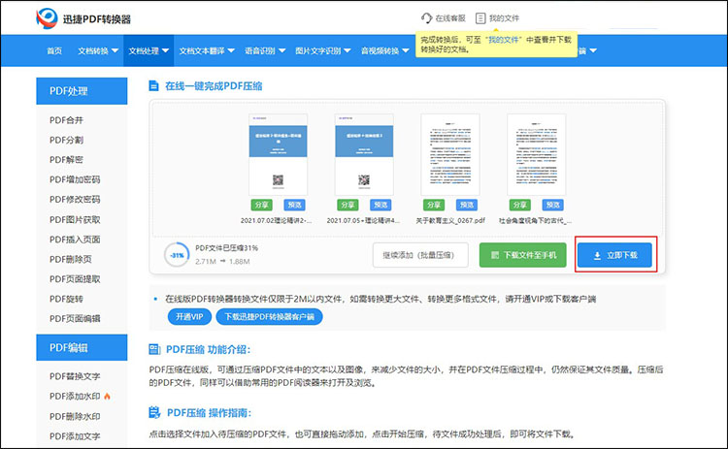Click document icon beside 在线一键完成PDF压缩
The image size is (728, 449).
point(153,85)
